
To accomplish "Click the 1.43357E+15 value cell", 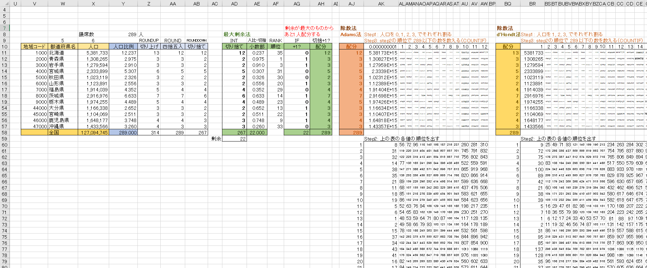I will coord(381,126).
